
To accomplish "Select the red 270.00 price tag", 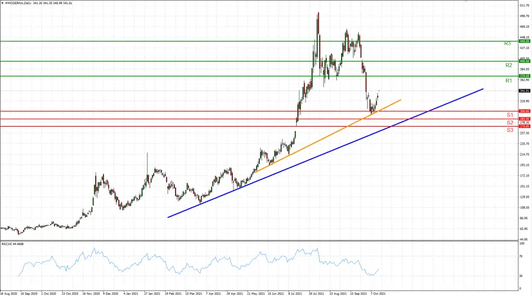I will tap(524, 126).
